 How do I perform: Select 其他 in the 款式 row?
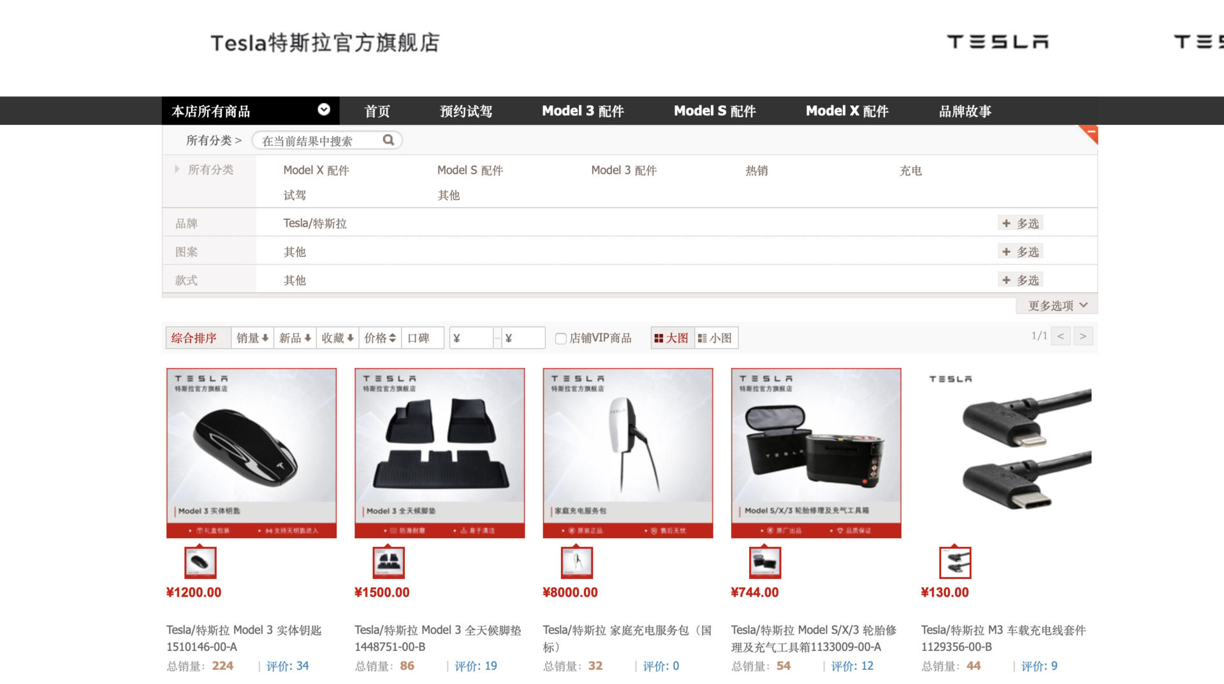tap(295, 280)
